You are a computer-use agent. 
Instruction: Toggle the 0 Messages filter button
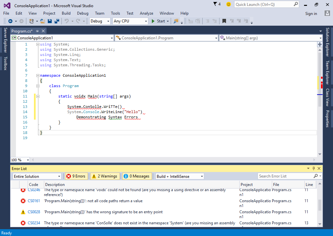point(137,176)
